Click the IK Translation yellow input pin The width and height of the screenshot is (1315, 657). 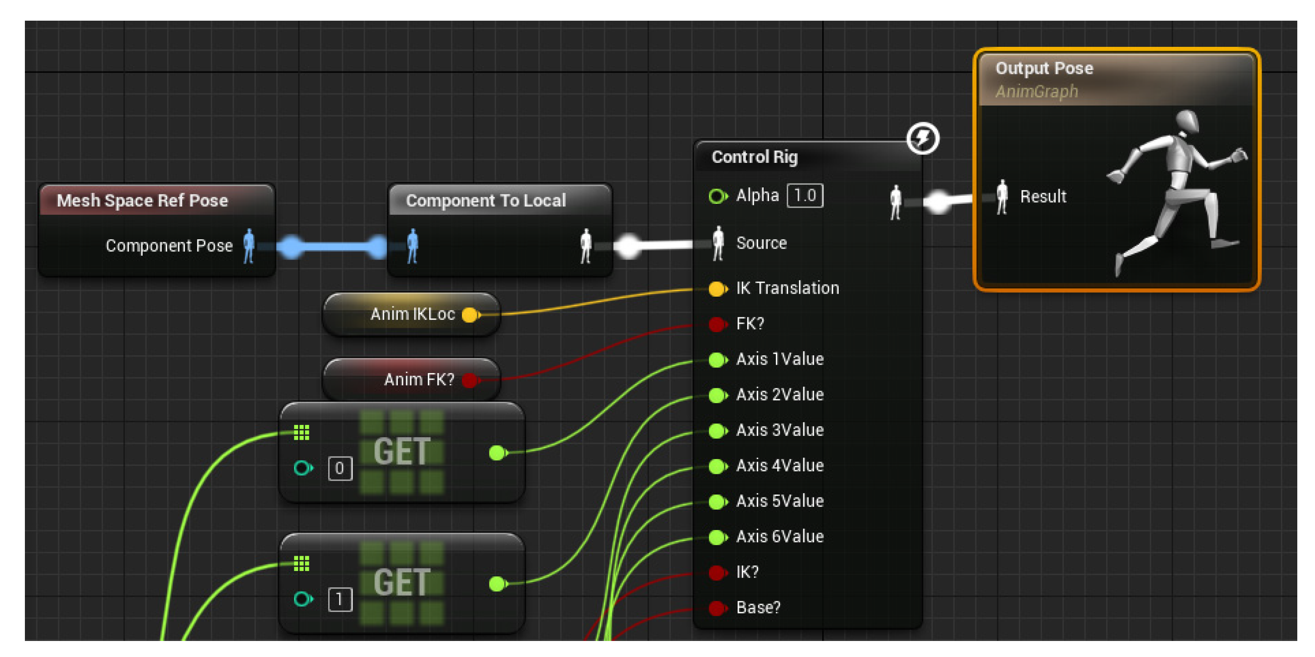(717, 289)
